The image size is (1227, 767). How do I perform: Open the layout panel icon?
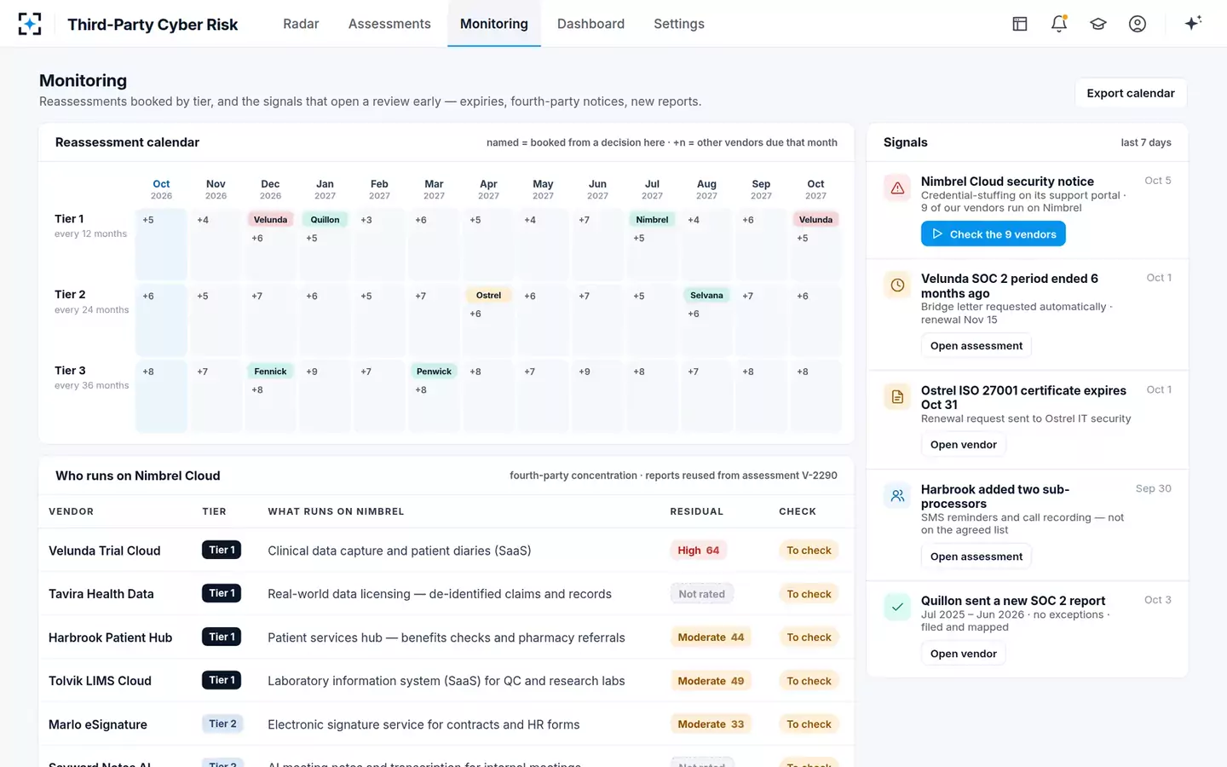coord(1020,24)
